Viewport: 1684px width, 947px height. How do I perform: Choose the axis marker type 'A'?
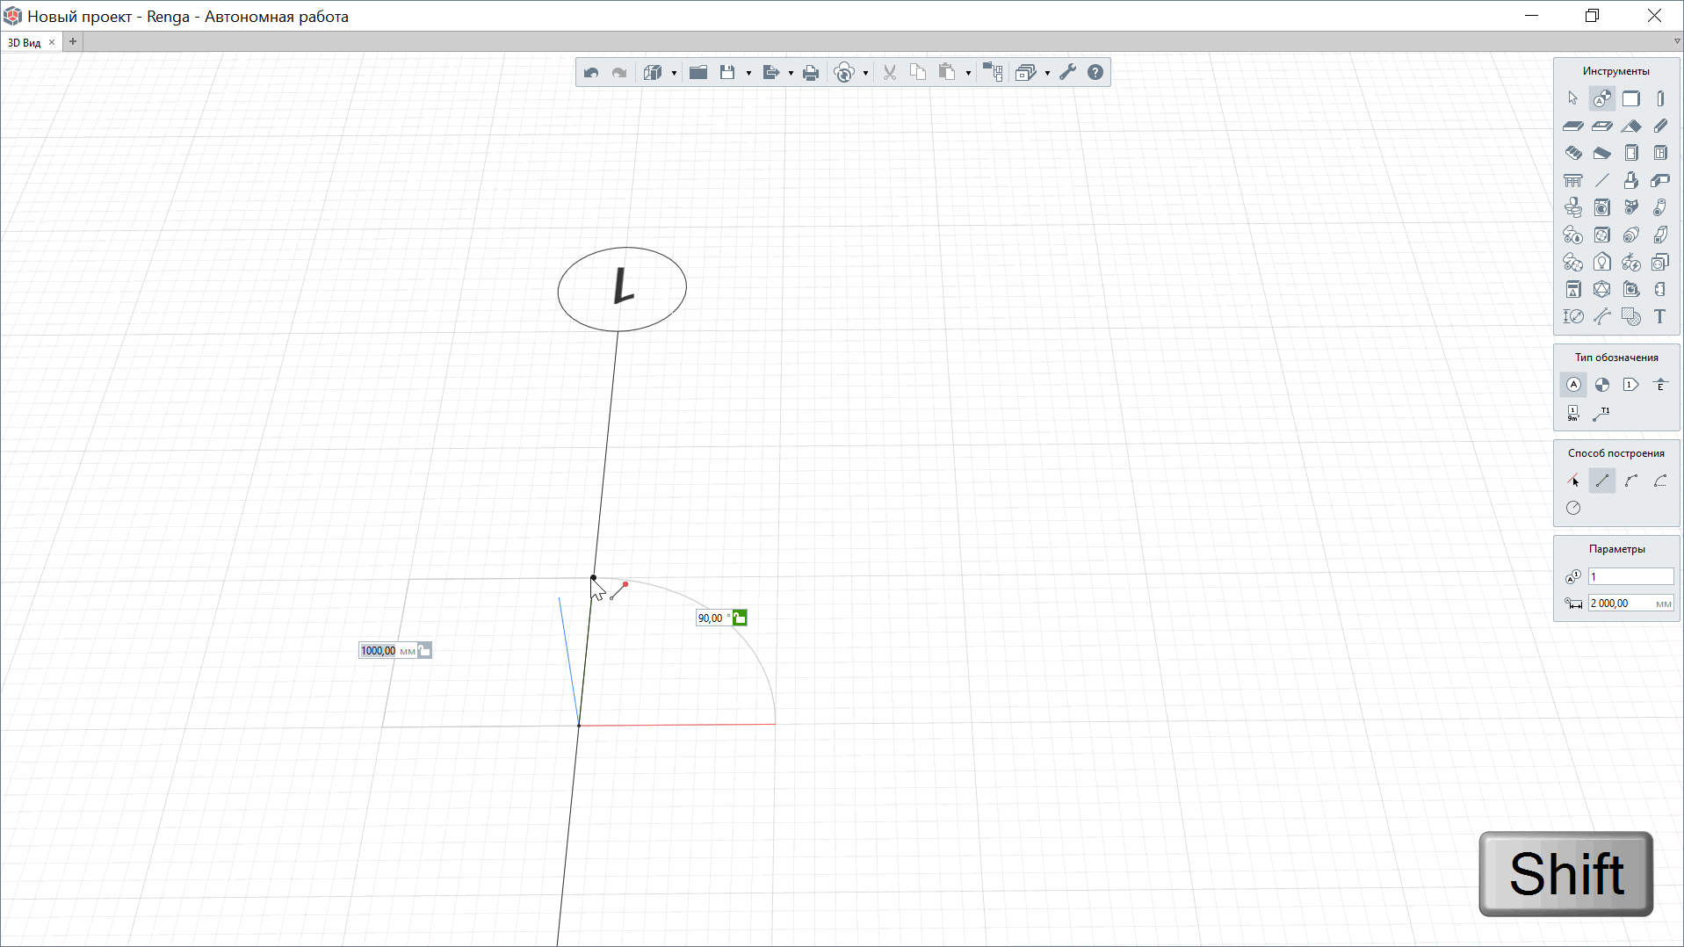tap(1572, 385)
